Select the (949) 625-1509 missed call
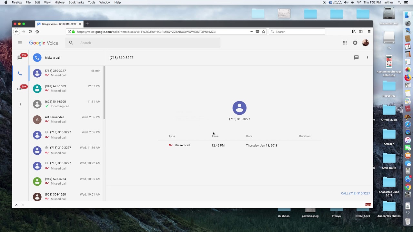This screenshot has width=413, height=232. (x=66, y=88)
